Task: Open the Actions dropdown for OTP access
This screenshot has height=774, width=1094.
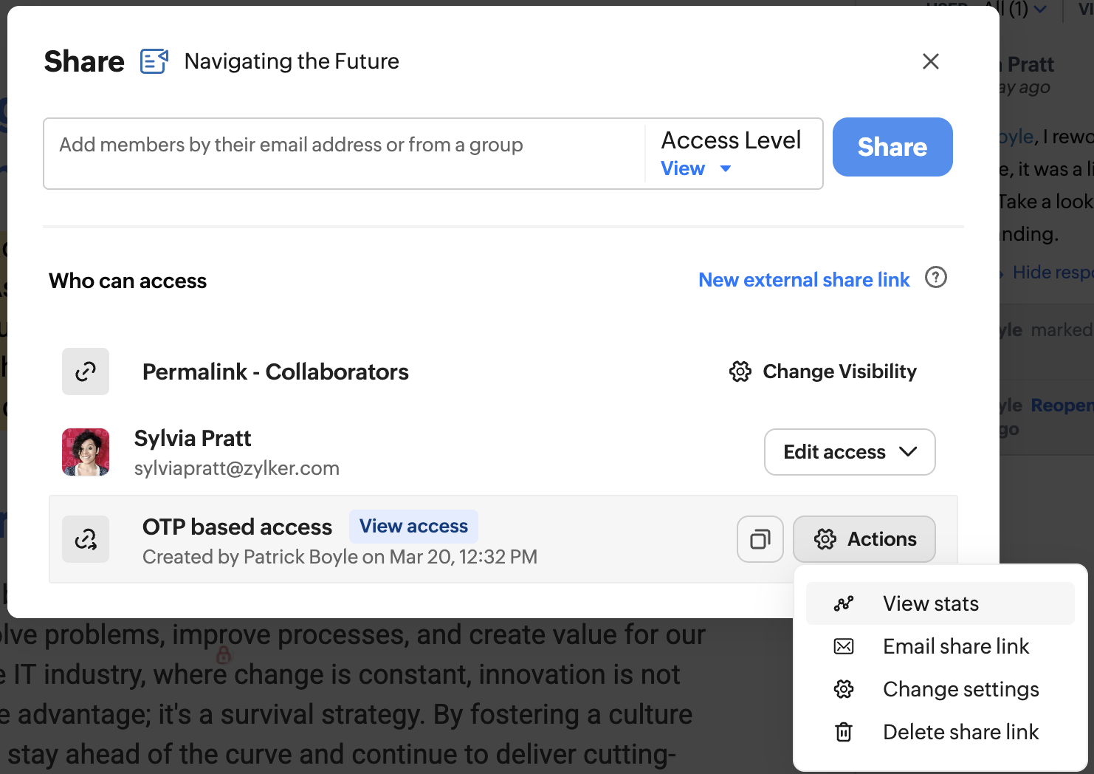Action: pos(864,539)
